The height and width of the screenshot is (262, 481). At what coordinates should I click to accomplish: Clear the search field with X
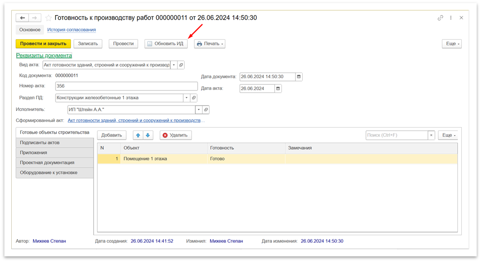(431, 135)
